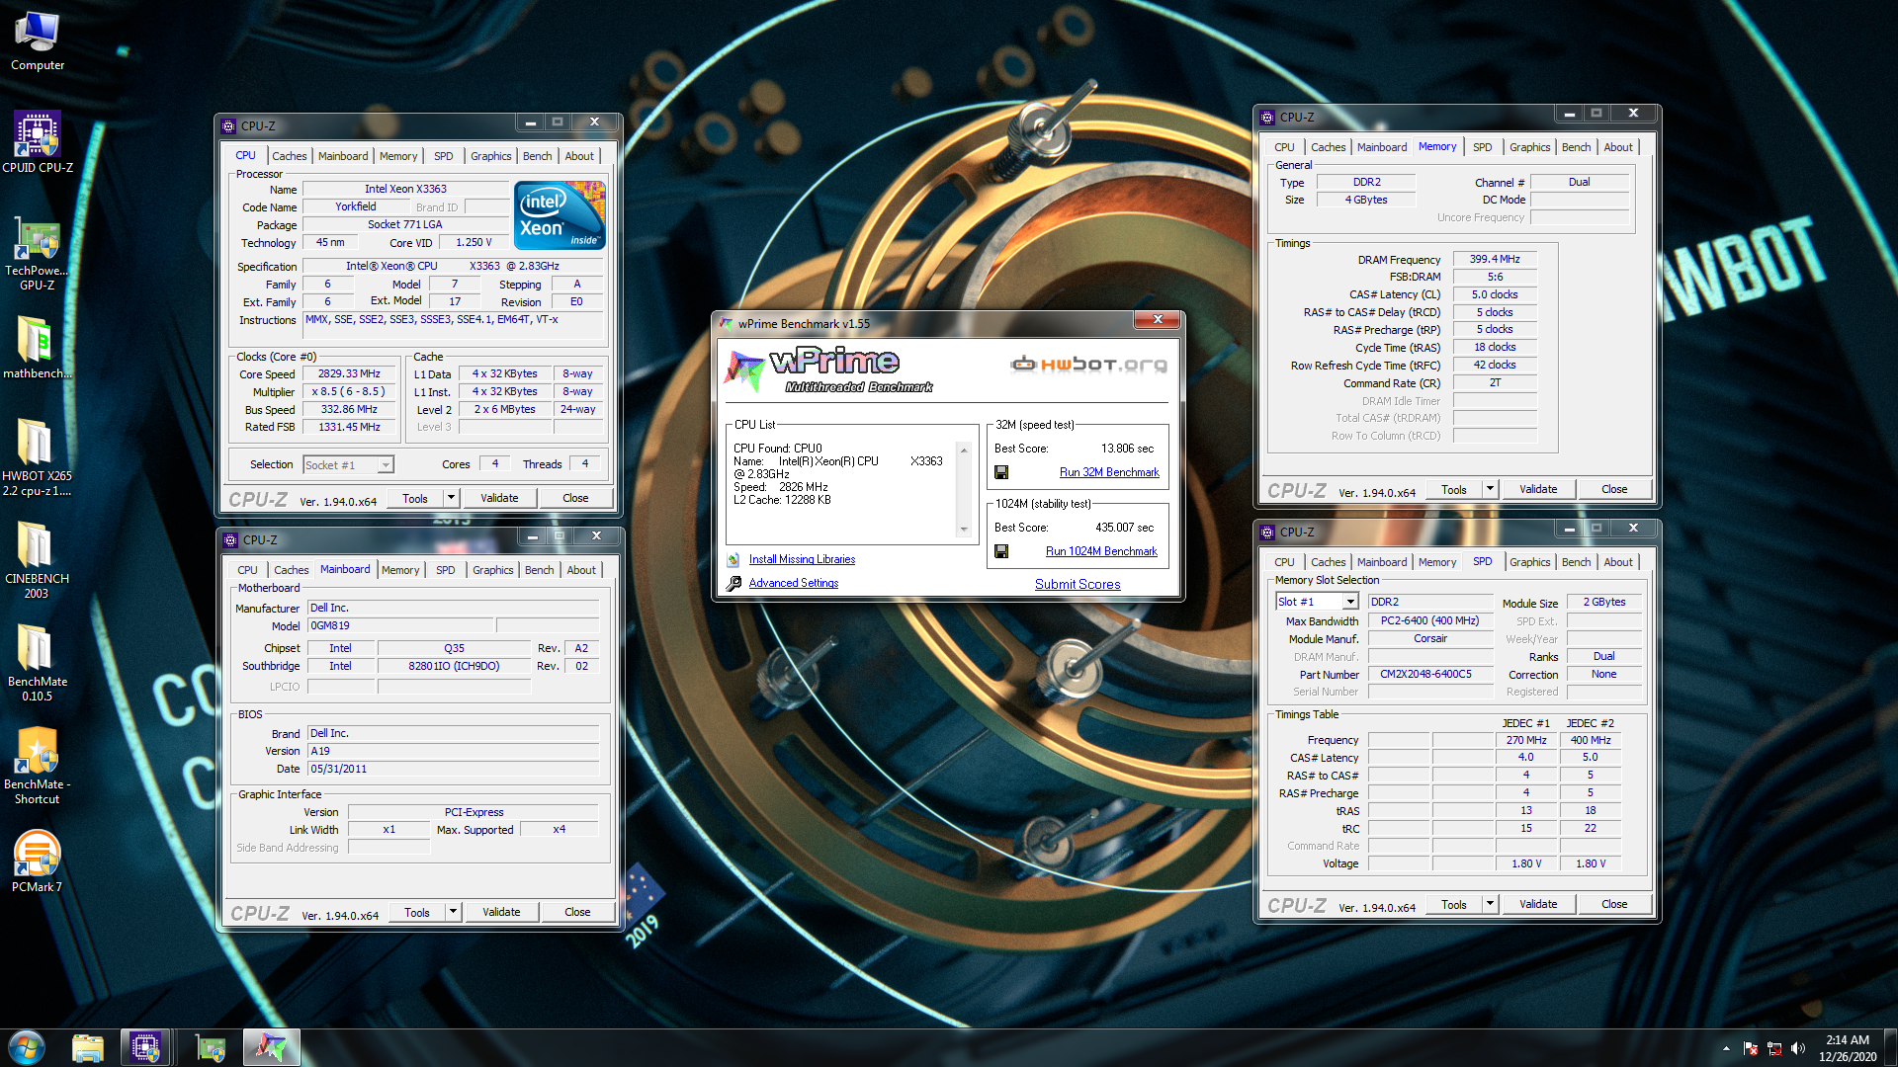Image resolution: width=1898 pixels, height=1067 pixels.
Task: Click the save icon for 32M score
Action: coord(1001,472)
